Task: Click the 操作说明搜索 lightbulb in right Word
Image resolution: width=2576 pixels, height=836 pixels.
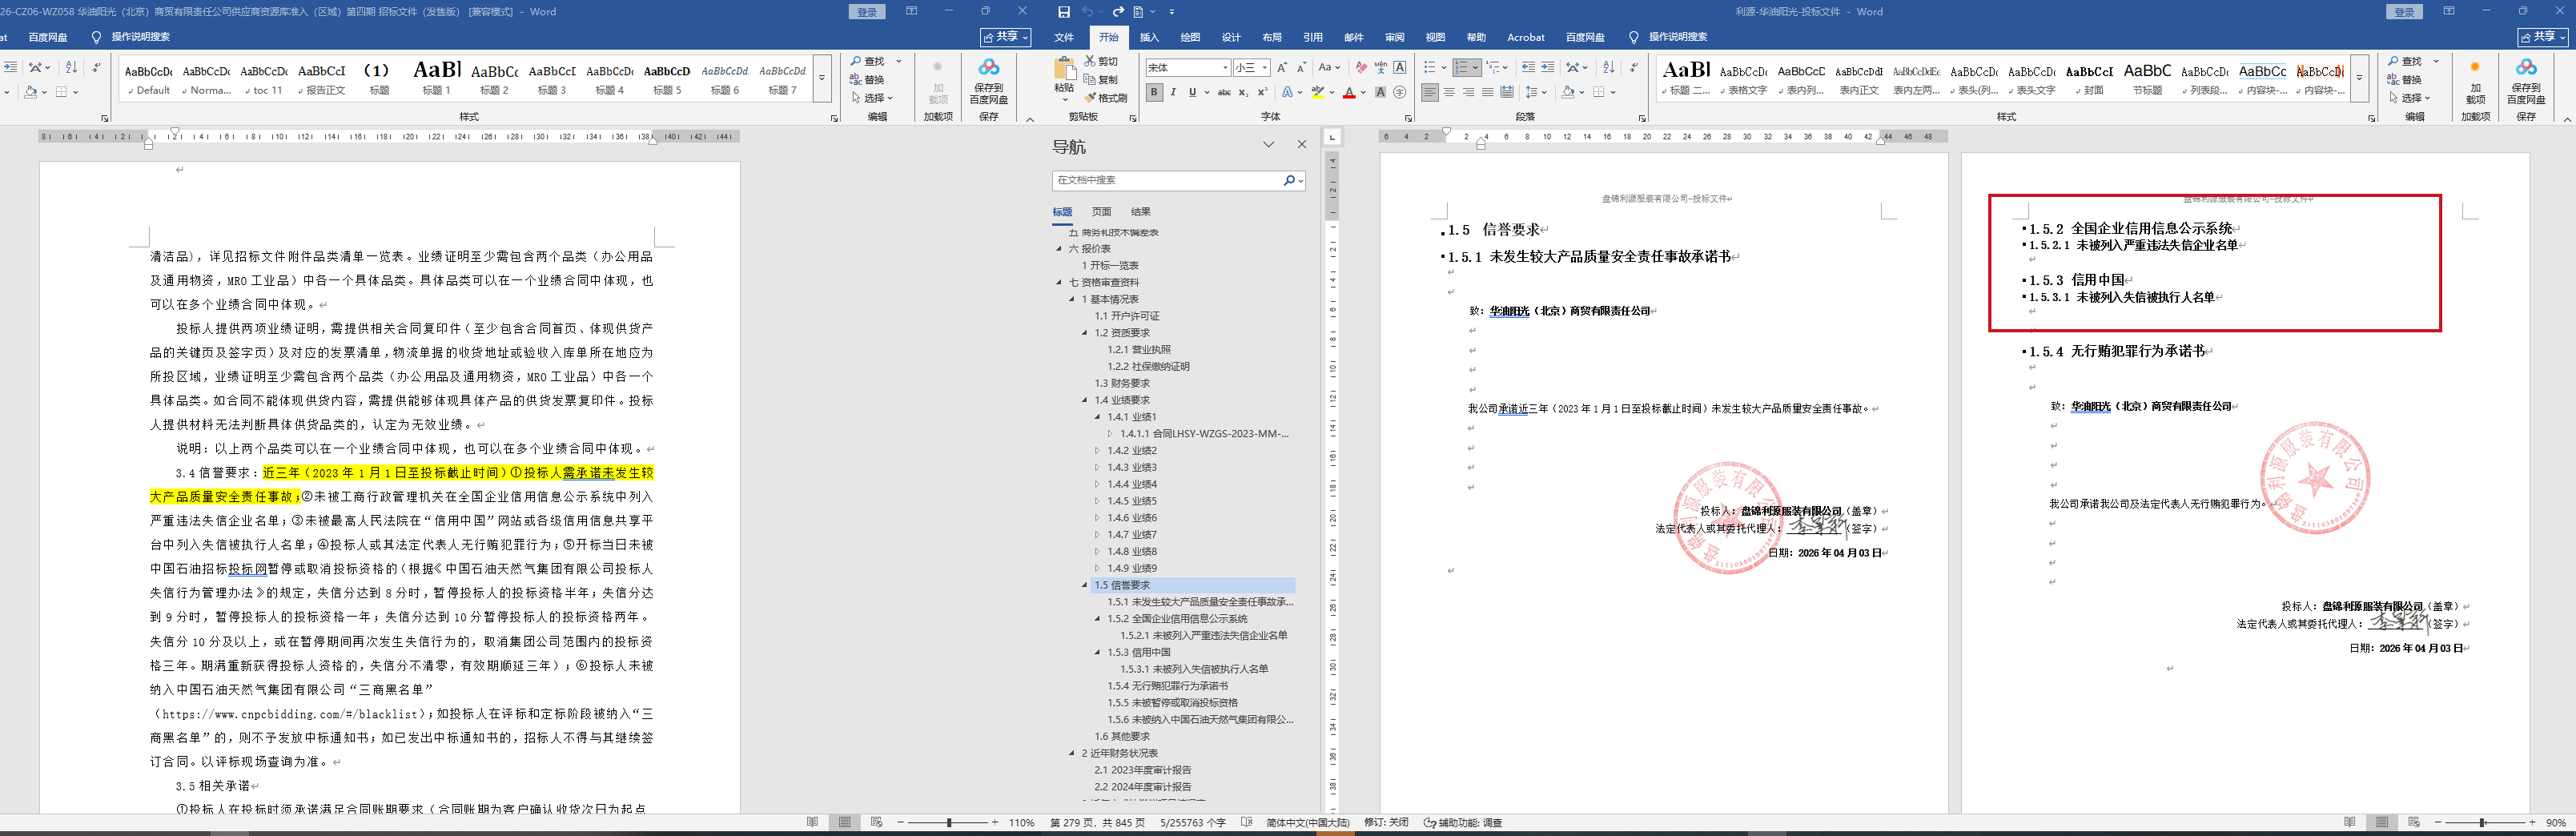Action: point(1634,37)
